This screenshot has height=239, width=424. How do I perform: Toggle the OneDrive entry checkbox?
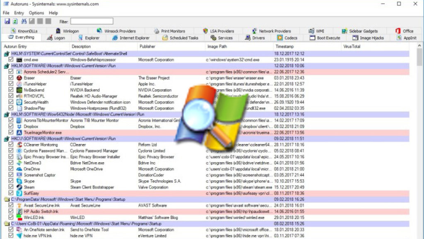point(11,169)
